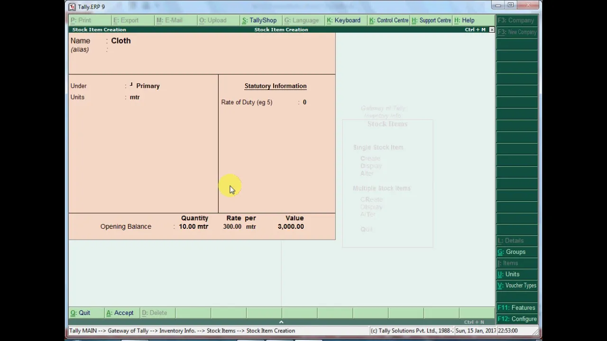This screenshot has width=607, height=341.
Task: Click the Quit button in the bottom bar
Action: (x=86, y=313)
